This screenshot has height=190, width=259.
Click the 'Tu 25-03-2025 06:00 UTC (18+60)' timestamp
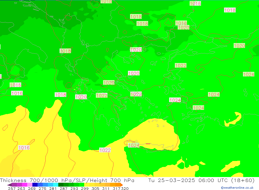coord(201,180)
